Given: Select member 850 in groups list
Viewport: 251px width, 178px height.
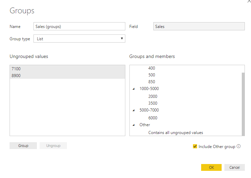Looking at the screenshot, I should [x=152, y=82].
